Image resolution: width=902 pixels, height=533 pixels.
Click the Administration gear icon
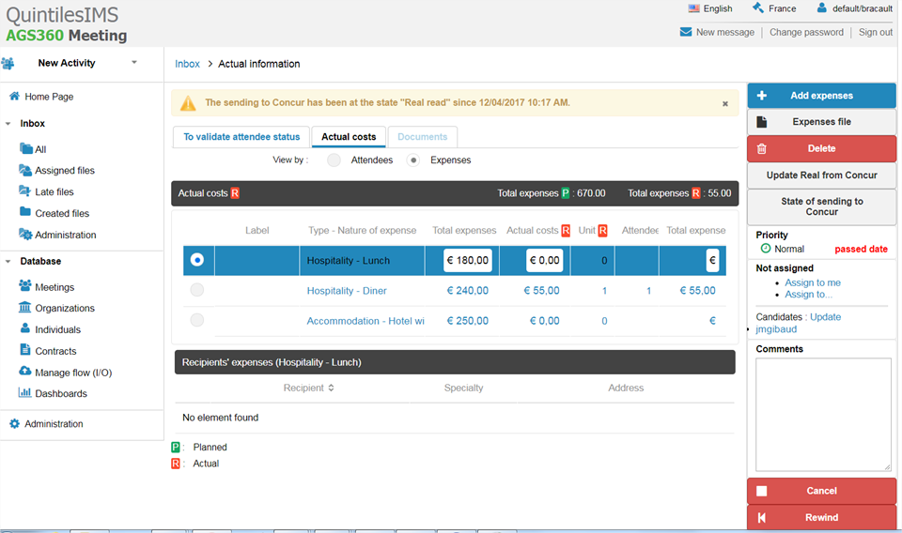[14, 424]
